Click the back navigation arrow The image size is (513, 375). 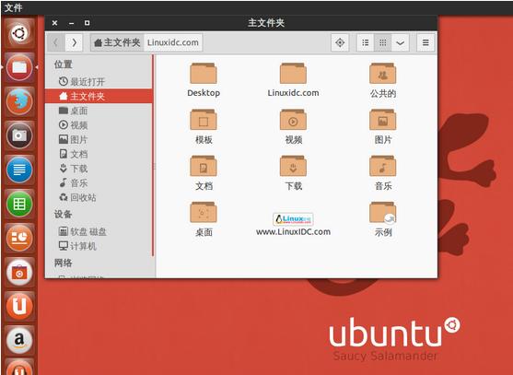56,42
